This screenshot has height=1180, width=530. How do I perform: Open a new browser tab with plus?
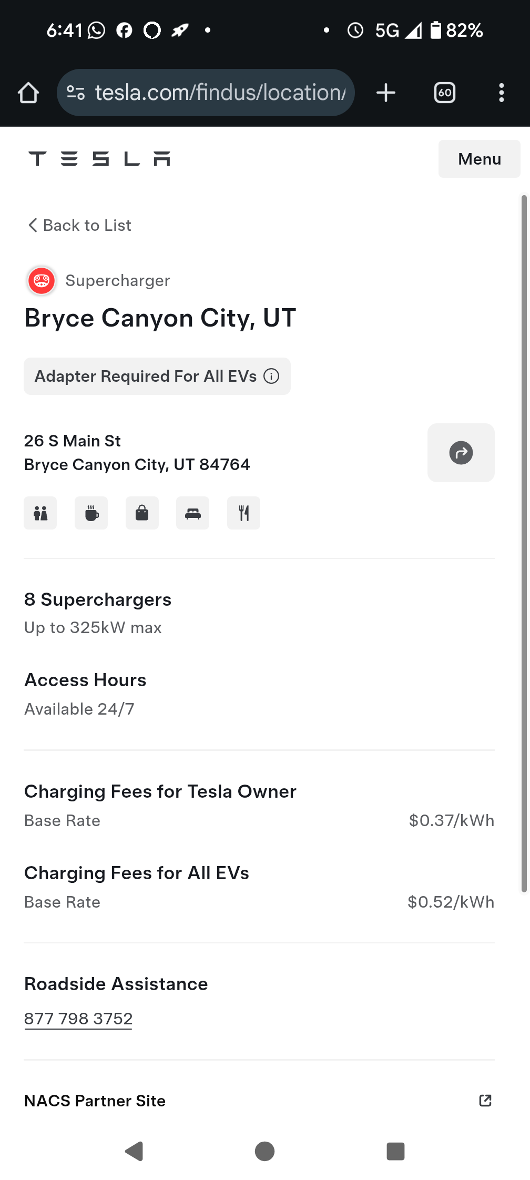coord(386,93)
